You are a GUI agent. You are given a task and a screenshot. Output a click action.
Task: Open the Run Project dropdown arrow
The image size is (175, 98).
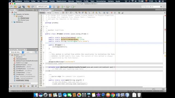[65, 7]
